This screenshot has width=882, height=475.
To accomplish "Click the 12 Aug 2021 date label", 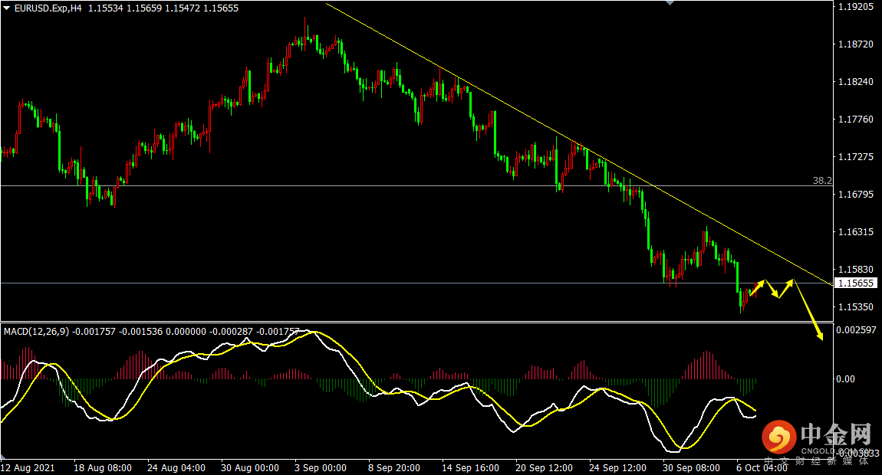I will click(x=28, y=467).
